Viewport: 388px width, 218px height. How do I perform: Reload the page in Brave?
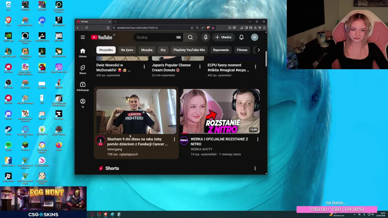click(x=87, y=28)
